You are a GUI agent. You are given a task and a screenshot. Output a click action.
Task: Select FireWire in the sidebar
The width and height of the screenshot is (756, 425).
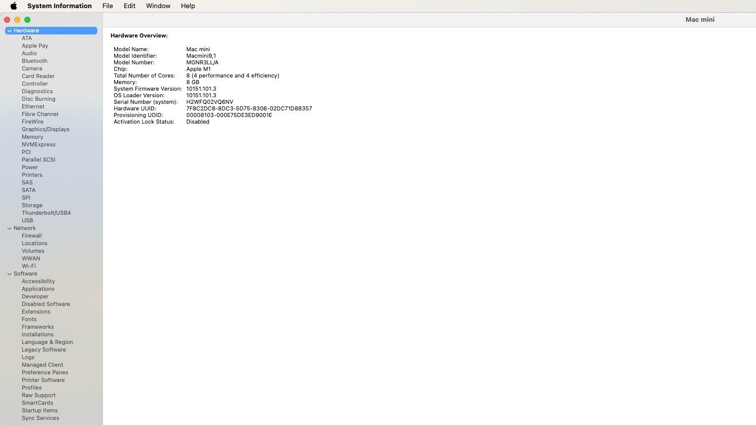pyautogui.click(x=32, y=122)
